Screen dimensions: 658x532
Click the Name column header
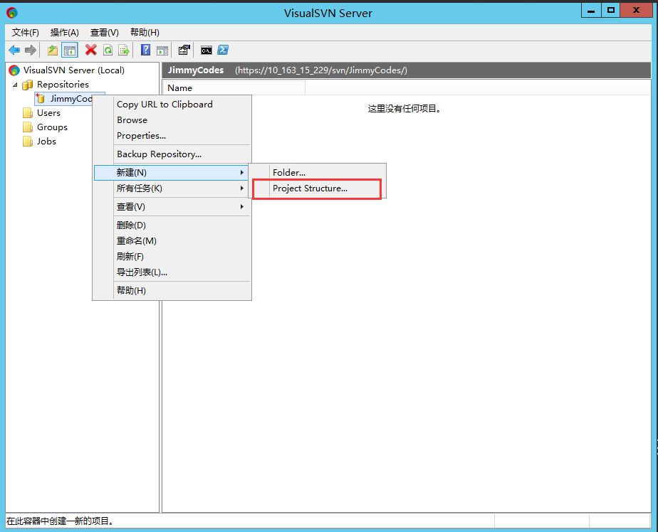coord(234,88)
